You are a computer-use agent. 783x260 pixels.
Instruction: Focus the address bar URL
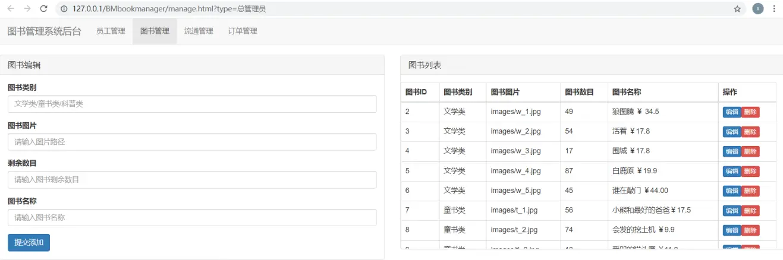169,9
